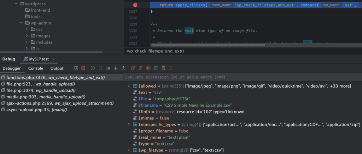
Task: Select frame media.php:303 media_handle_upload()
Action: (x=62, y=97)
